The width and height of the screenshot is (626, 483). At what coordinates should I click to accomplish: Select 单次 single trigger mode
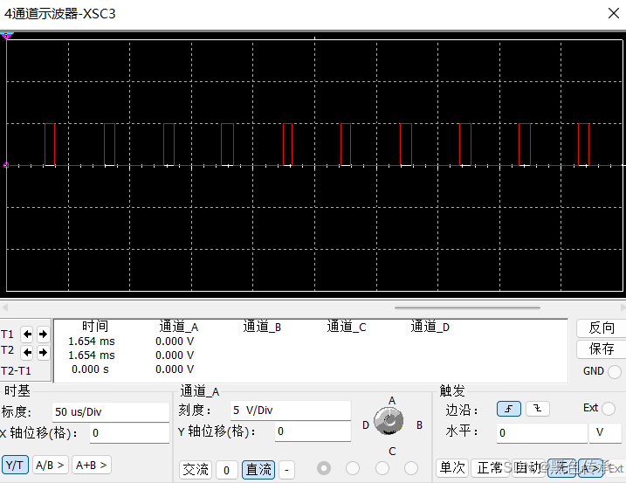click(452, 468)
